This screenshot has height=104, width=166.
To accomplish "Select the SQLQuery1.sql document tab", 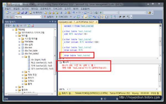I will pos(76,22).
